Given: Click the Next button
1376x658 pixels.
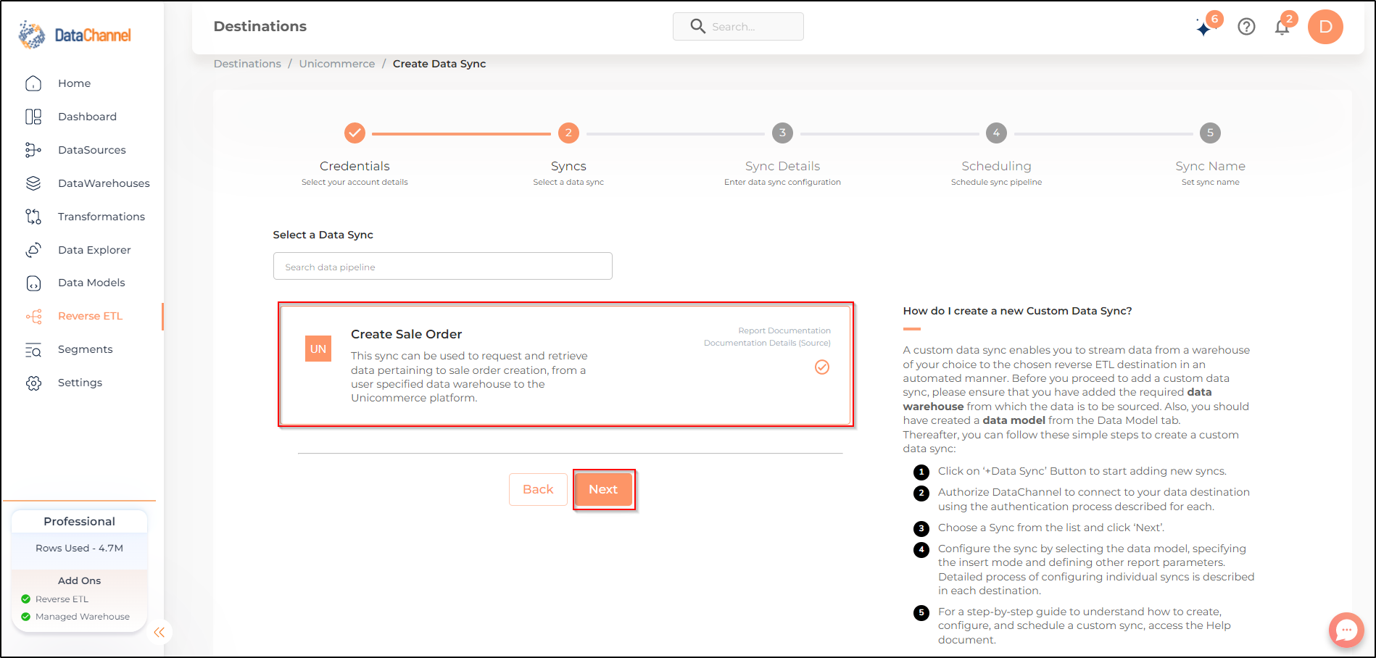Looking at the screenshot, I should pyautogui.click(x=603, y=489).
